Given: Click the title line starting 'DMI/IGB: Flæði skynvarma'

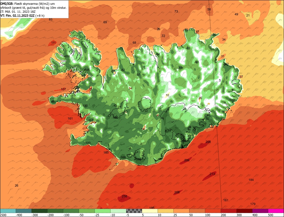Looking at the screenshot, I should click(28, 4).
